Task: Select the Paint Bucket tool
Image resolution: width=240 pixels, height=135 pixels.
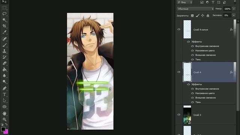Action: (x=4, y=69)
